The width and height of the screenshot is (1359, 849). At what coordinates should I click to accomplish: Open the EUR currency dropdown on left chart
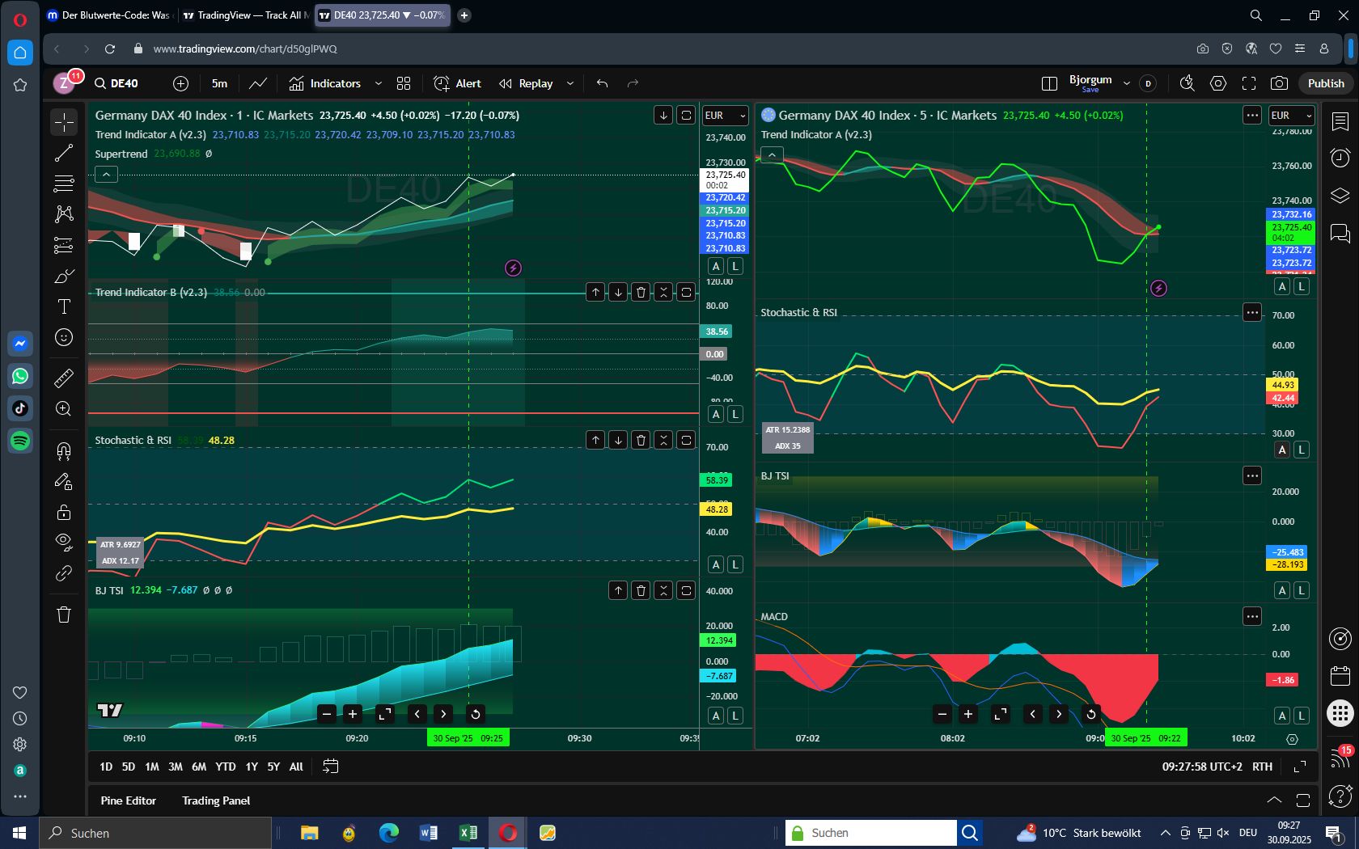tap(726, 116)
